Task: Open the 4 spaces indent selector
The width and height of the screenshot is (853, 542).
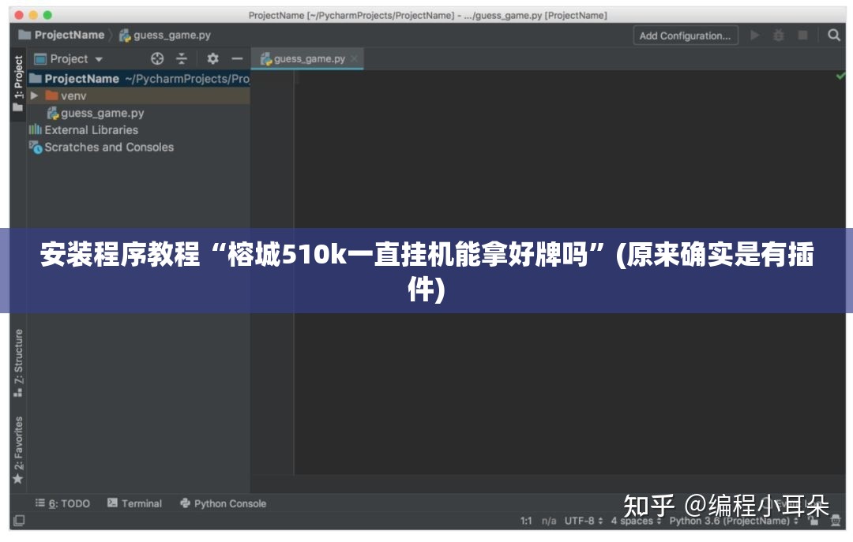Action: [x=635, y=521]
